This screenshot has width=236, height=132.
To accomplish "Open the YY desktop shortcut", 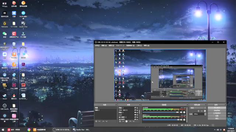I will (5, 86).
